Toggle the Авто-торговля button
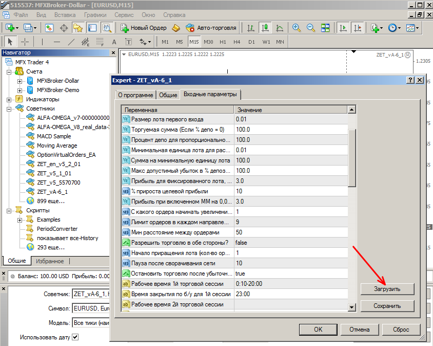Screen dimensions: 433x346 (211, 28)
